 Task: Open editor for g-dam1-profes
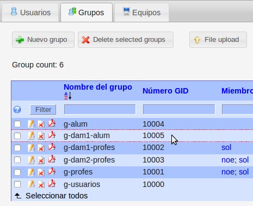coord(31,148)
